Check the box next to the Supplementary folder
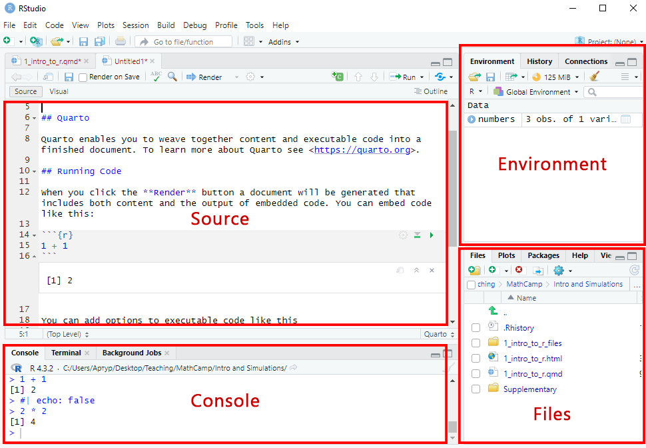Viewport: 646px width, 448px height. (476, 389)
